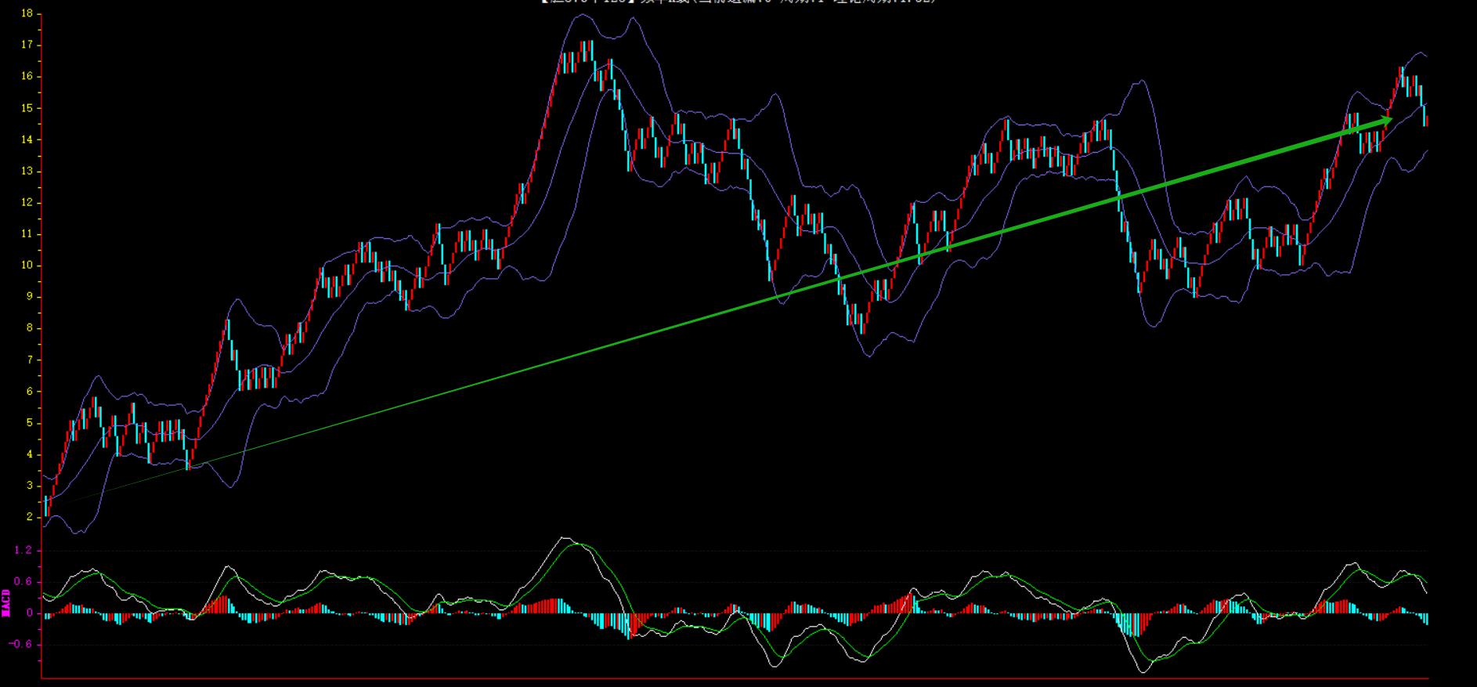Viewport: 1477px width, 687px height.
Task: Click the -0.6 MACD axis label
Action: point(20,645)
